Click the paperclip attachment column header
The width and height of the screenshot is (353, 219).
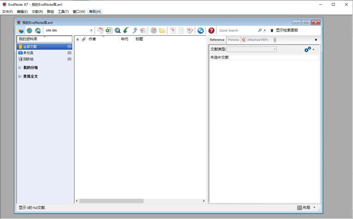point(84,39)
